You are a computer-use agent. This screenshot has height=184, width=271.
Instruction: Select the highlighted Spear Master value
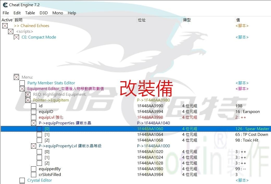pos(252,129)
